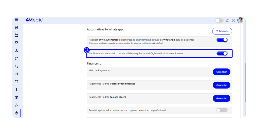
Task: Click the help question mark icon
Action: pos(233,21)
